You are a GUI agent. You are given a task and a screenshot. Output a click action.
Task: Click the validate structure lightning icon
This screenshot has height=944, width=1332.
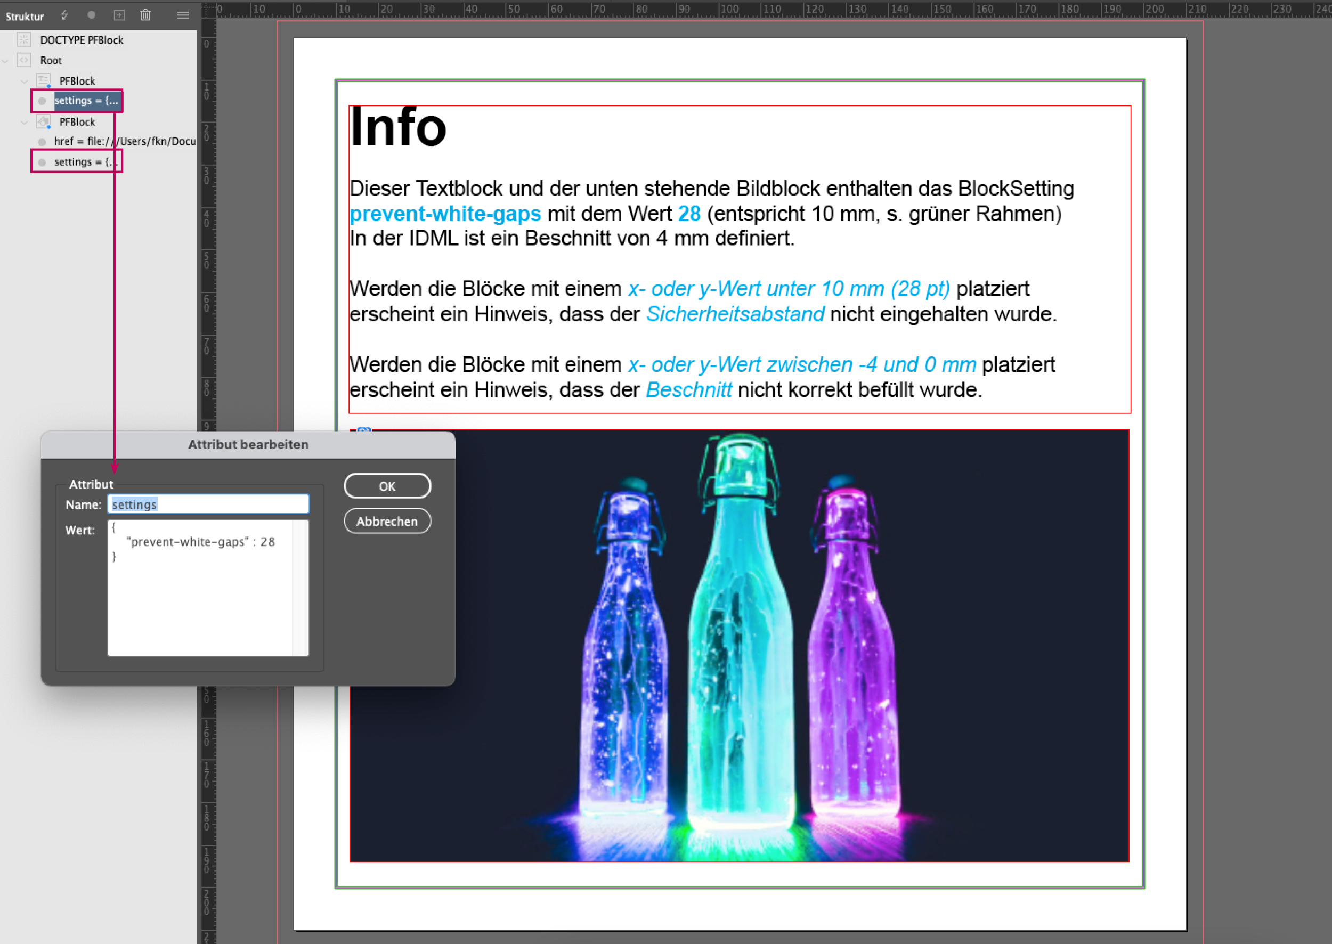coord(64,15)
